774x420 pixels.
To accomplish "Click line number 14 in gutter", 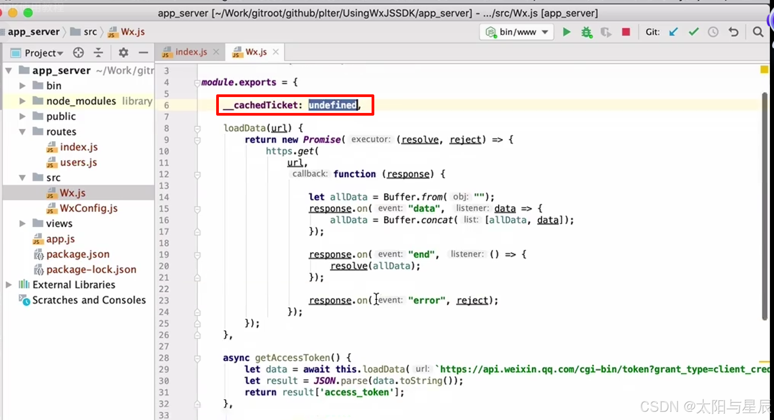I will coord(164,197).
